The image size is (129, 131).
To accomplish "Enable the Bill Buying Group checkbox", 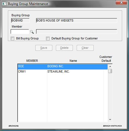I will pyautogui.click(x=12, y=38).
